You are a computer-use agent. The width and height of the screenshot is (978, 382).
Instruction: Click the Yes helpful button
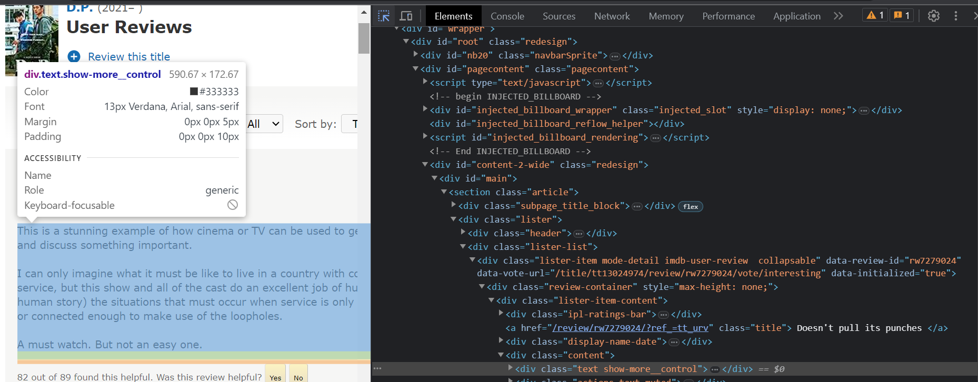coord(275,375)
